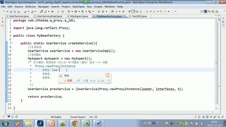Click IME next page arrow
Image resolution: width=226 pixels, height=127 pixels.
coord(109,80)
